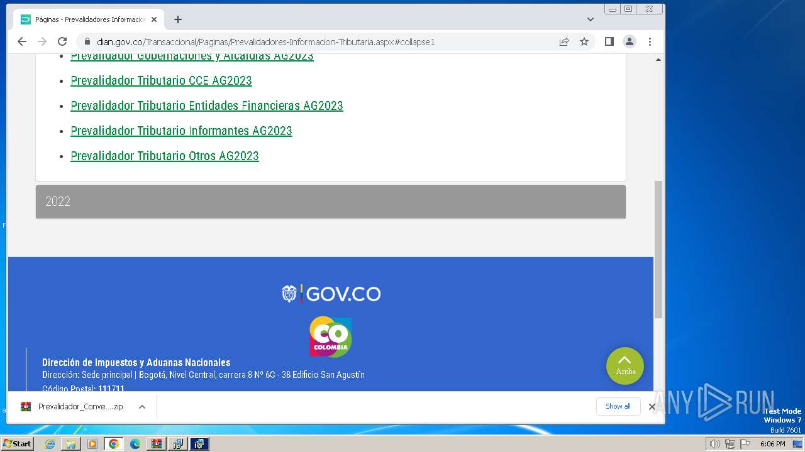Click the browser forward arrow
Image resolution: width=805 pixels, height=452 pixels.
click(x=42, y=41)
